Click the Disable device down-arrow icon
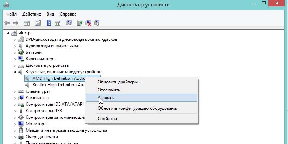 (97, 23)
